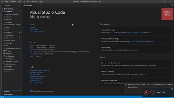Open BDays.csv file
Screen dimensions: 174x98
pos(9,54)
